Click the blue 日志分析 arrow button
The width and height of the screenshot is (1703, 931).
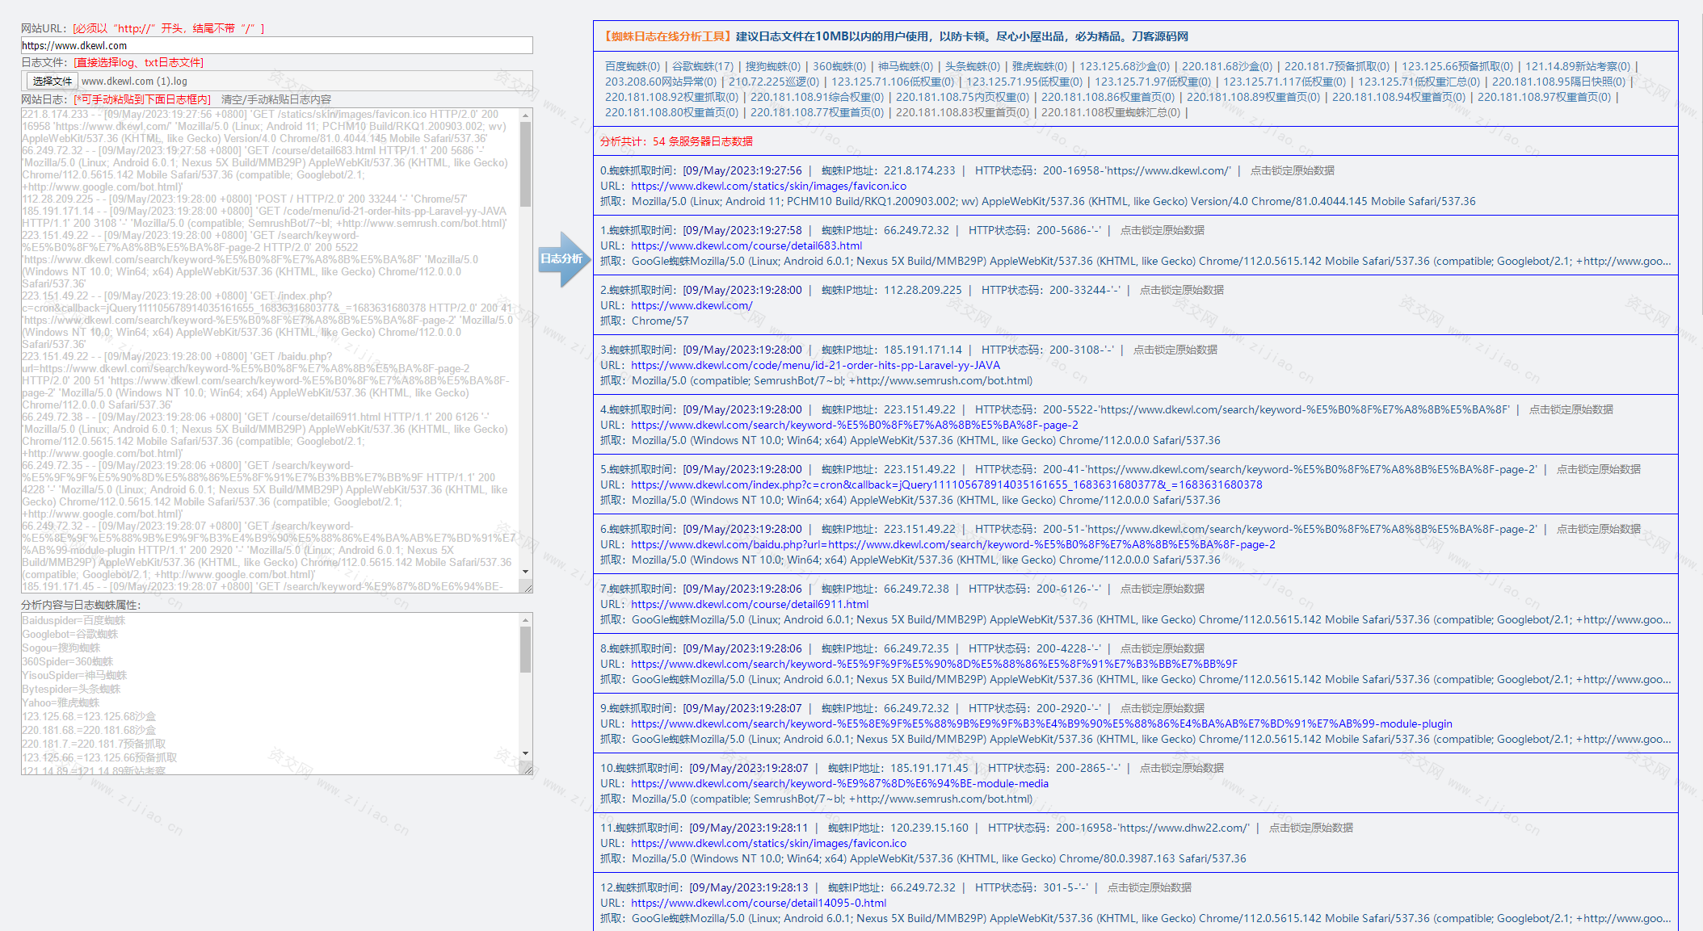pyautogui.click(x=563, y=259)
